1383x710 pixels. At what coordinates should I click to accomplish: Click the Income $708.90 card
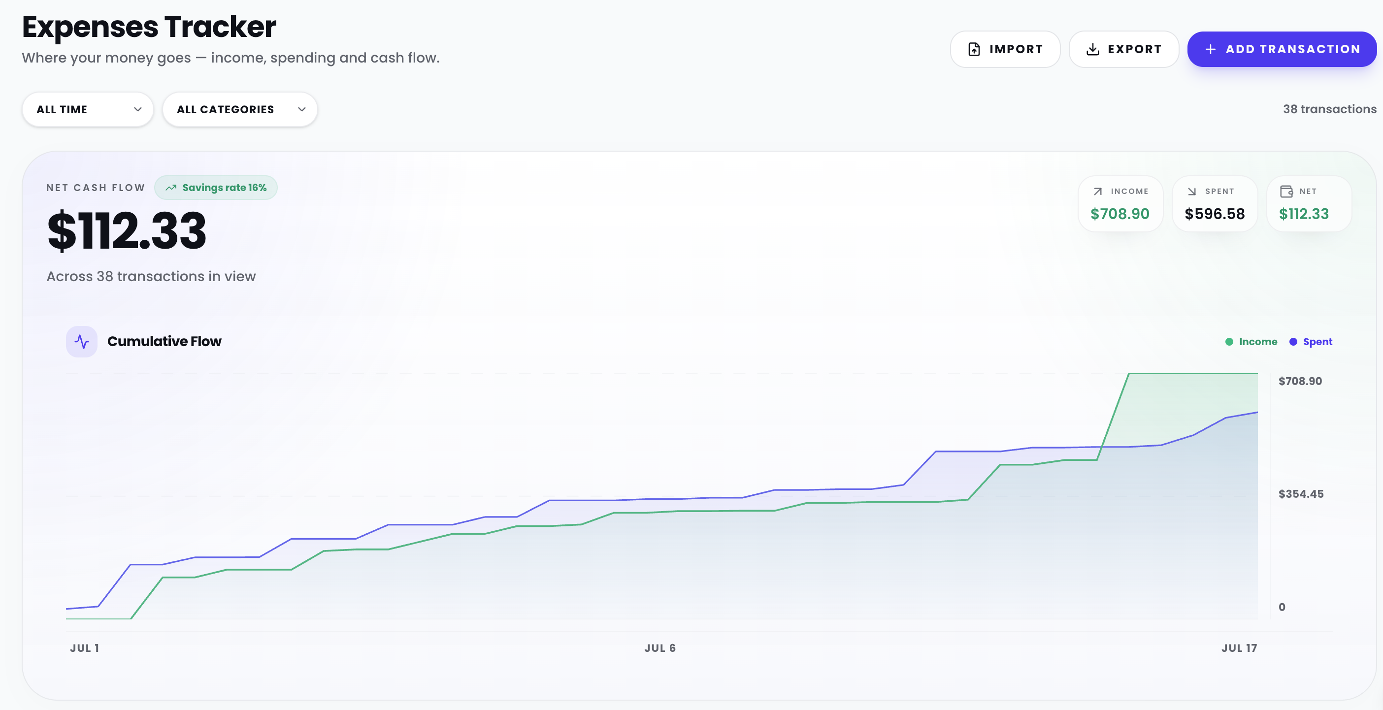tap(1120, 204)
